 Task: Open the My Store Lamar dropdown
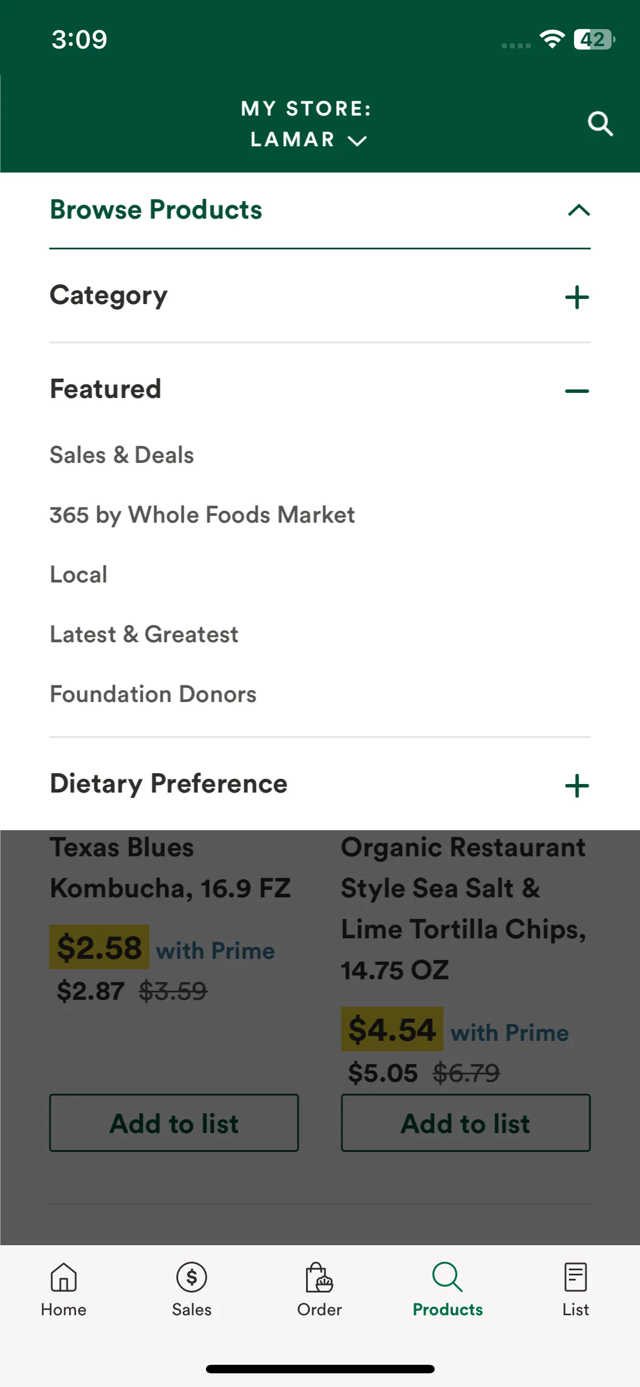pos(307,124)
